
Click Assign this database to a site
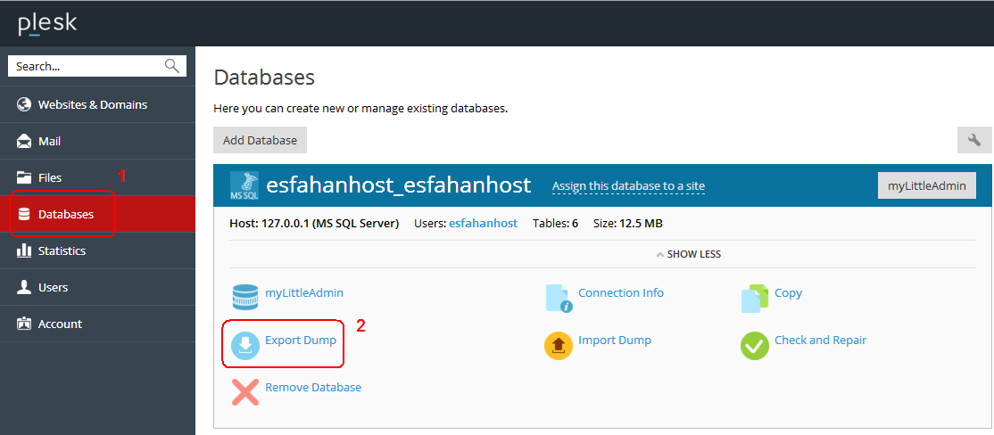(628, 186)
